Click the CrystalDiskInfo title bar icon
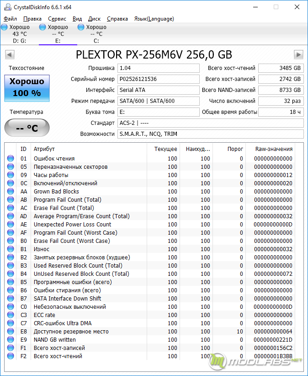The height and width of the screenshot is (376, 308). tap(7, 7)
